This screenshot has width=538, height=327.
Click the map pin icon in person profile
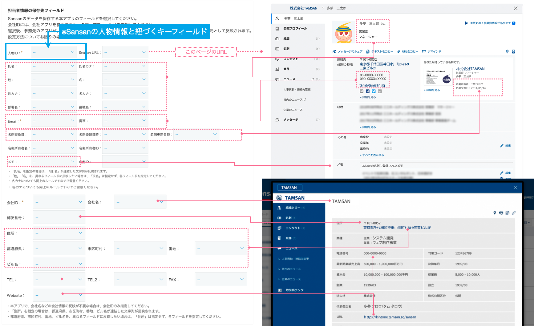(507, 52)
